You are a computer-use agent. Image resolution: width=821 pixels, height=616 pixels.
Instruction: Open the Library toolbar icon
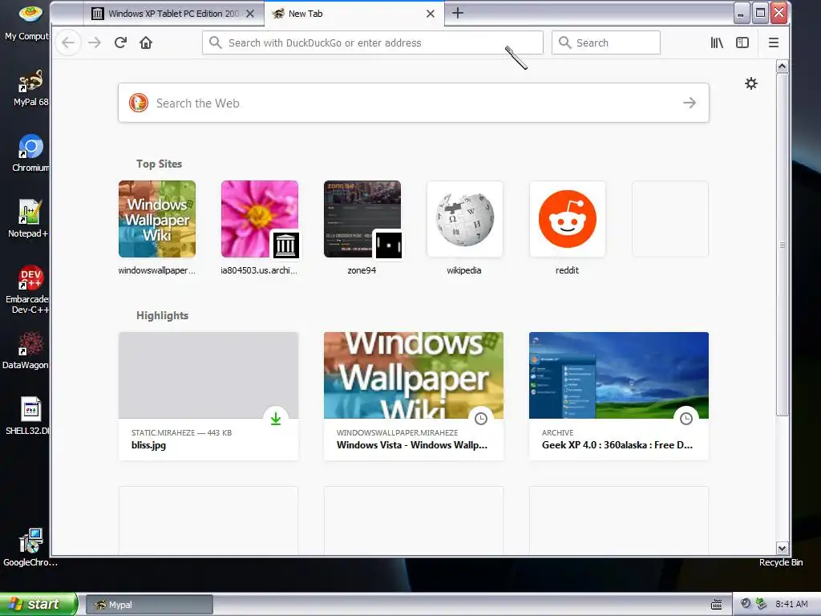click(717, 43)
